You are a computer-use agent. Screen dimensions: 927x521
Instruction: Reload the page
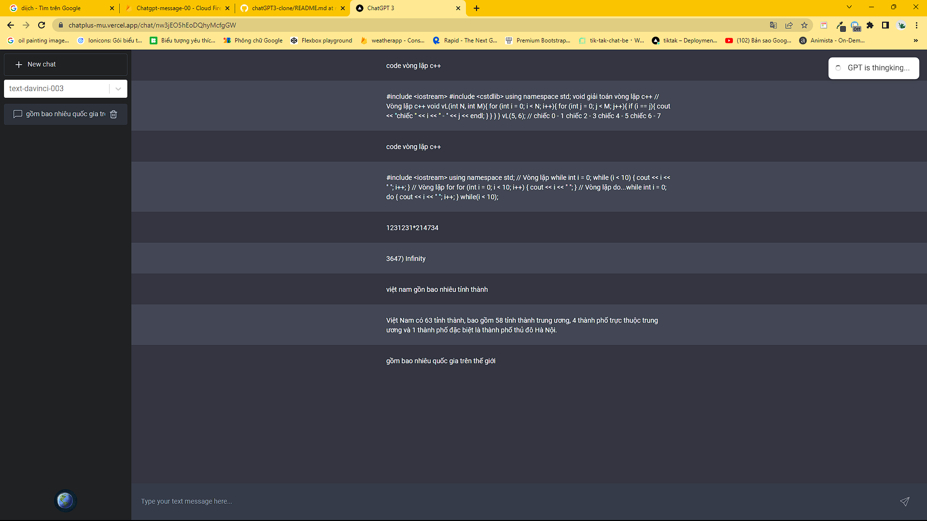point(42,25)
